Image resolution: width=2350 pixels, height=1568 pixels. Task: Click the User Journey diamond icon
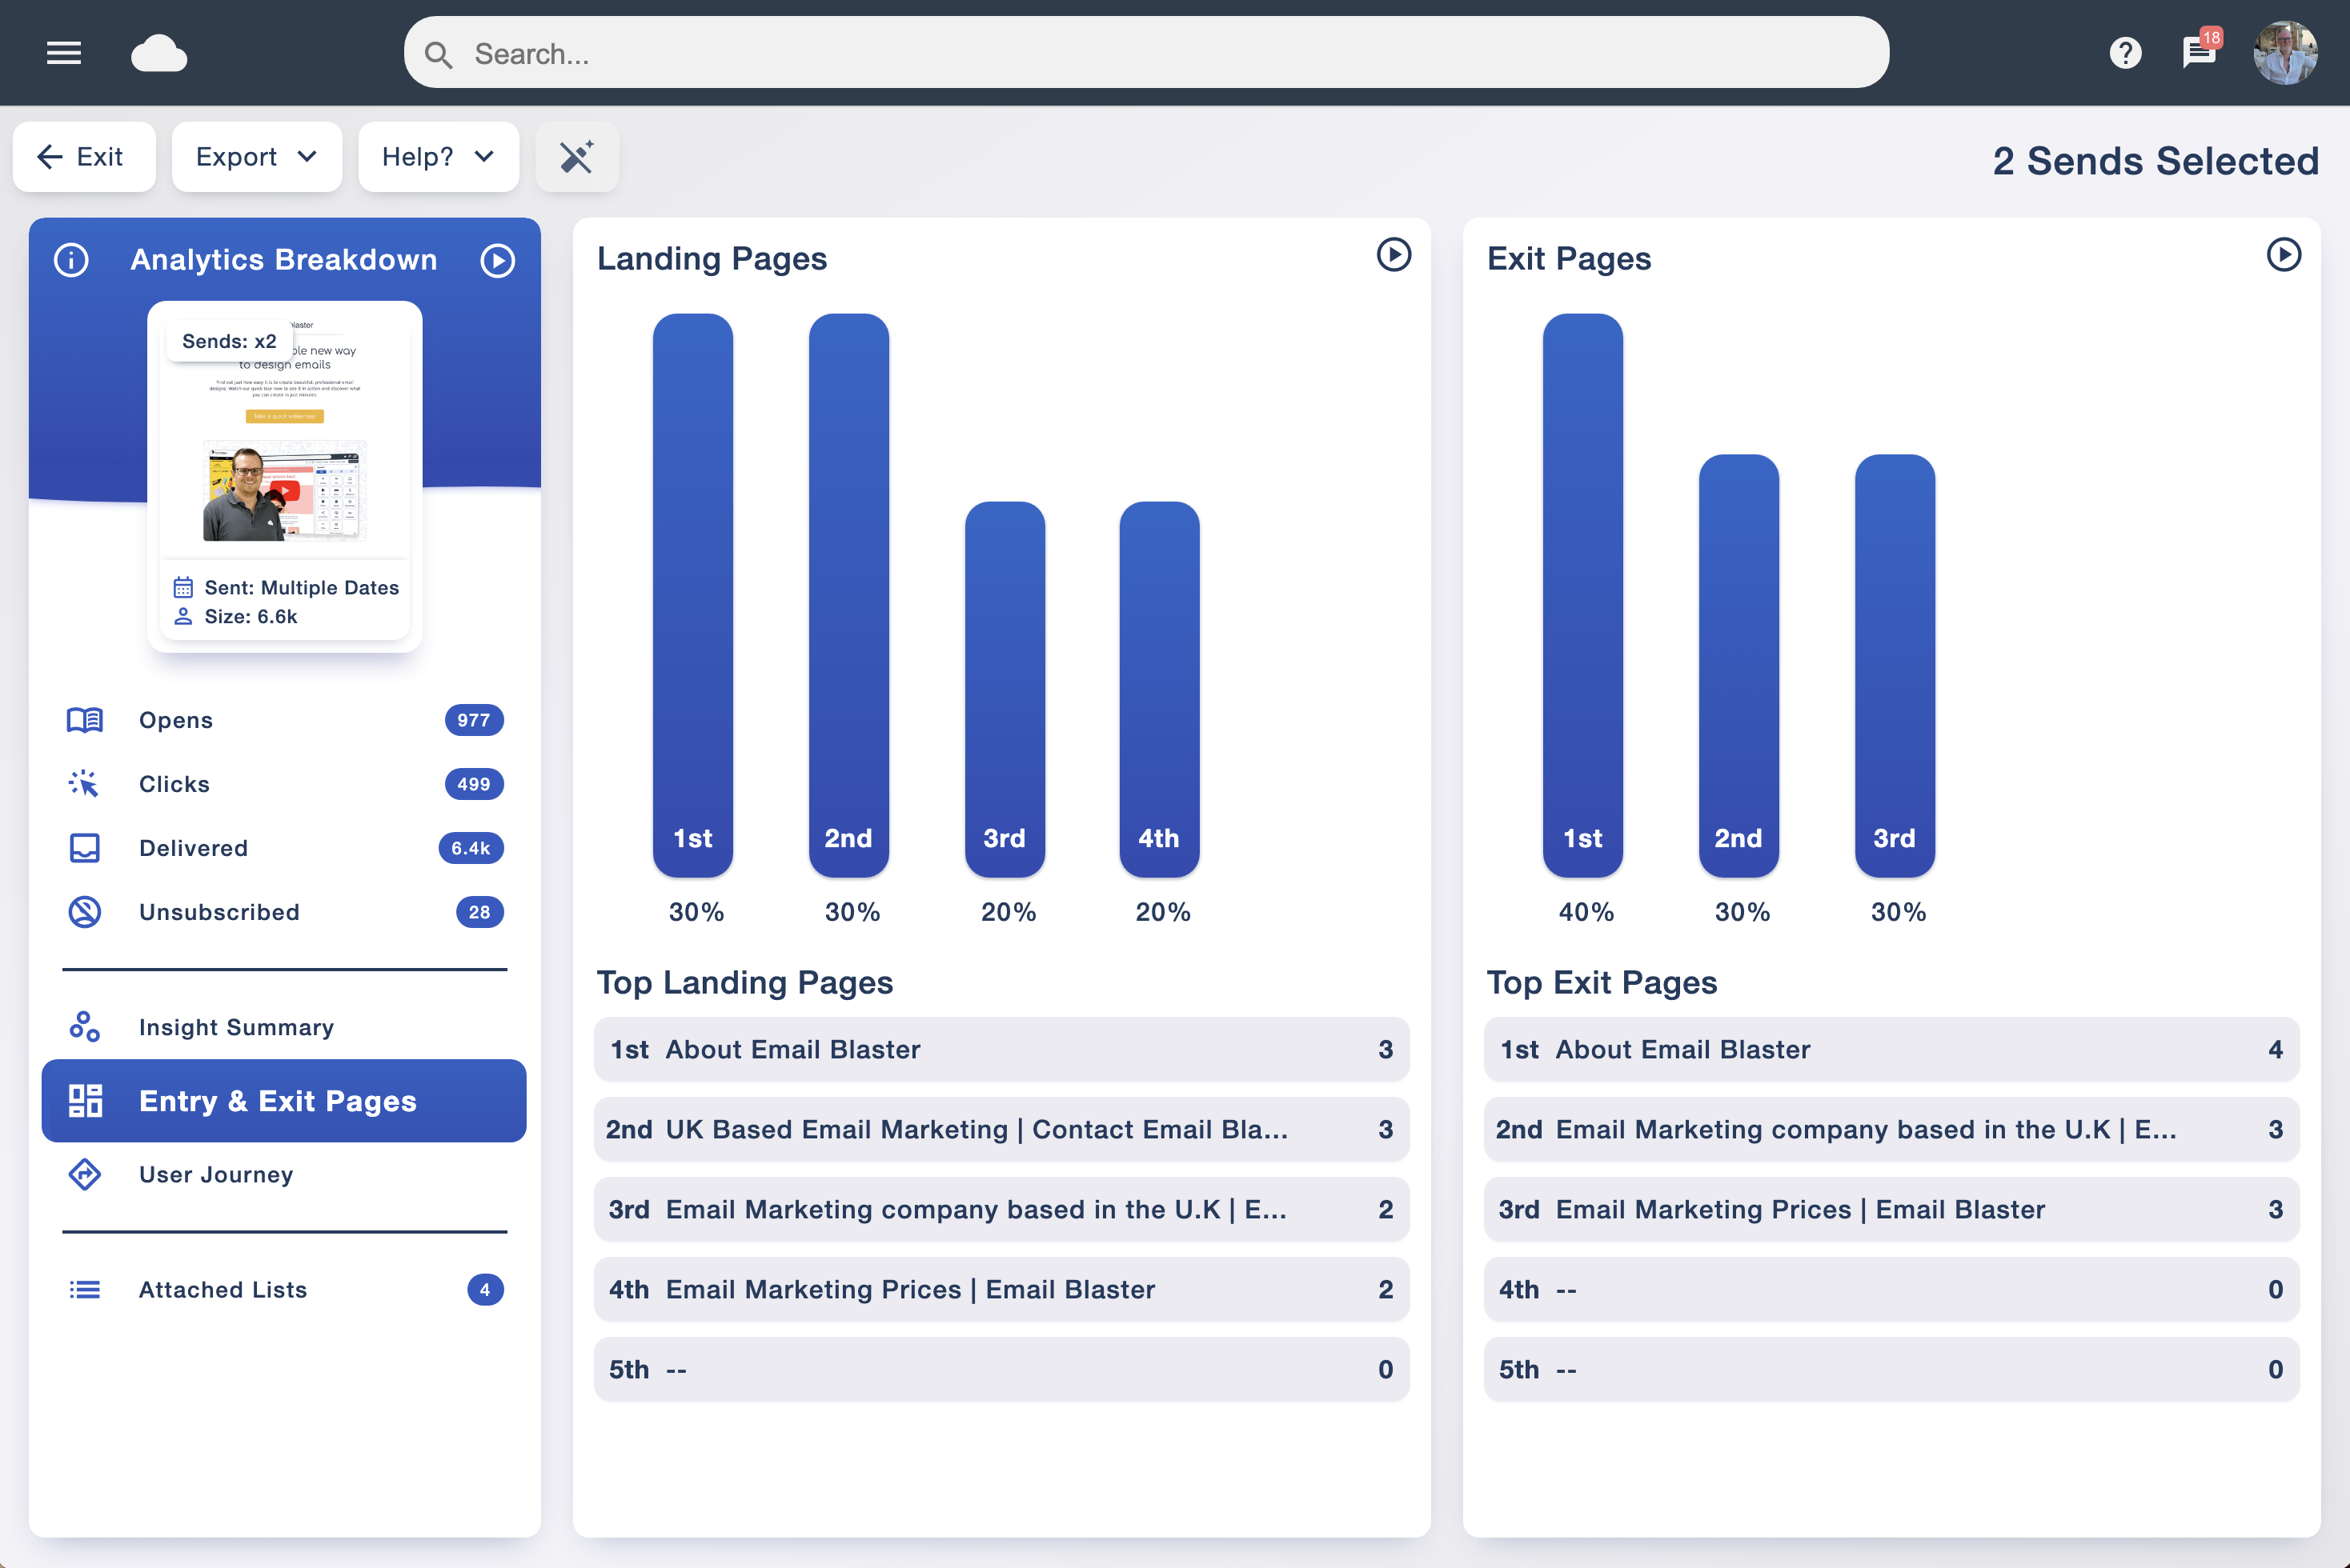tap(85, 1174)
